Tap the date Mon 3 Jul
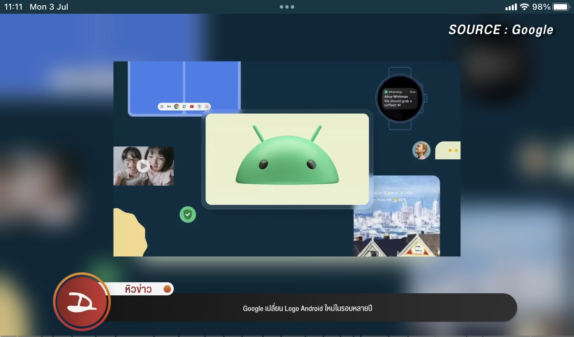 tap(49, 7)
